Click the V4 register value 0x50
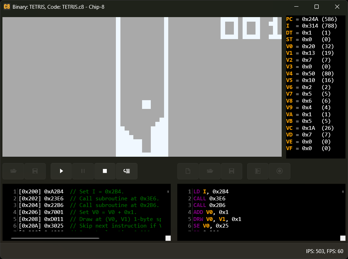 [x=309, y=73]
